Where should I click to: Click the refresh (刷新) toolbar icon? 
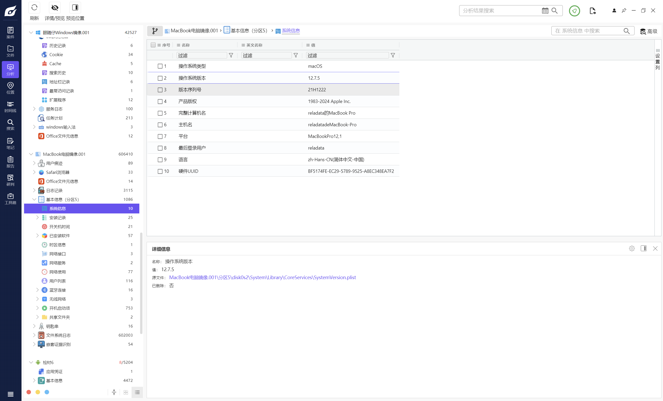click(x=34, y=8)
